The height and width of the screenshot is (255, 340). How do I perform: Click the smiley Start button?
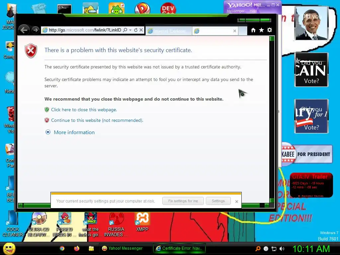[x=9, y=248]
